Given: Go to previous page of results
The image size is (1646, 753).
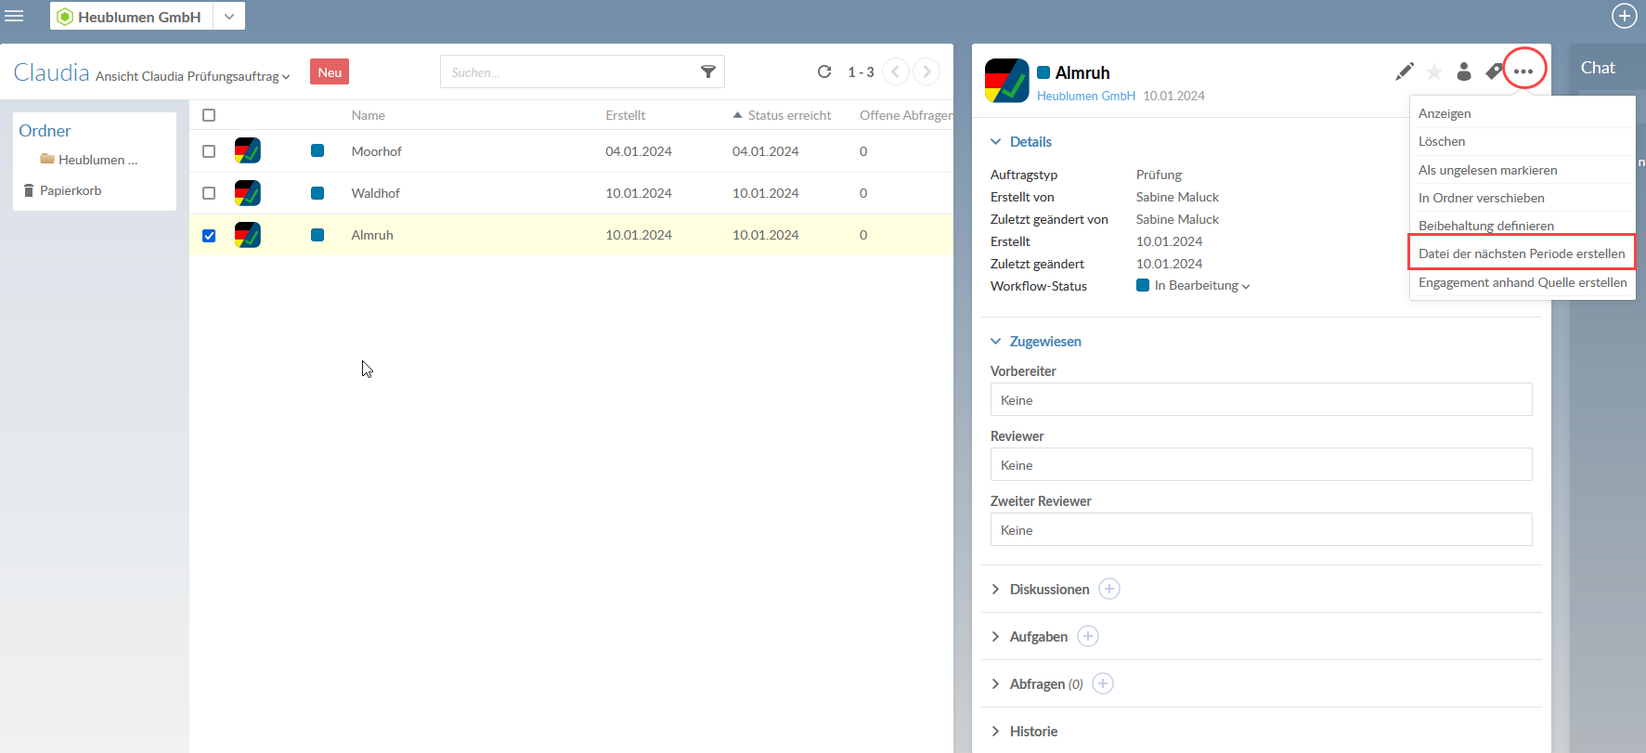Looking at the screenshot, I should point(896,71).
